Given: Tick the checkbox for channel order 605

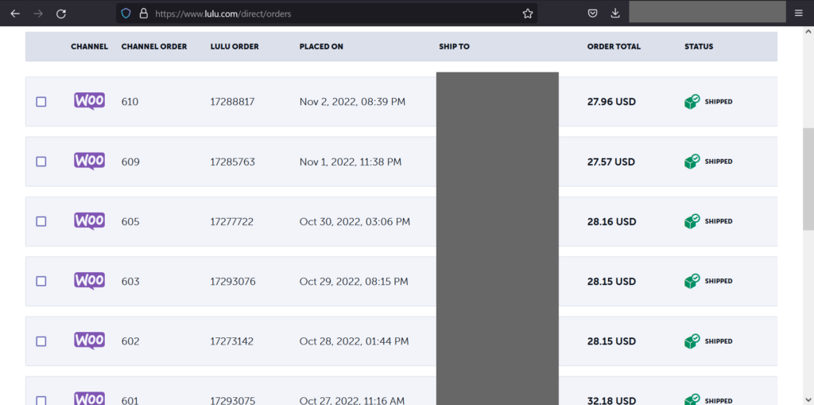Looking at the screenshot, I should click(x=41, y=221).
